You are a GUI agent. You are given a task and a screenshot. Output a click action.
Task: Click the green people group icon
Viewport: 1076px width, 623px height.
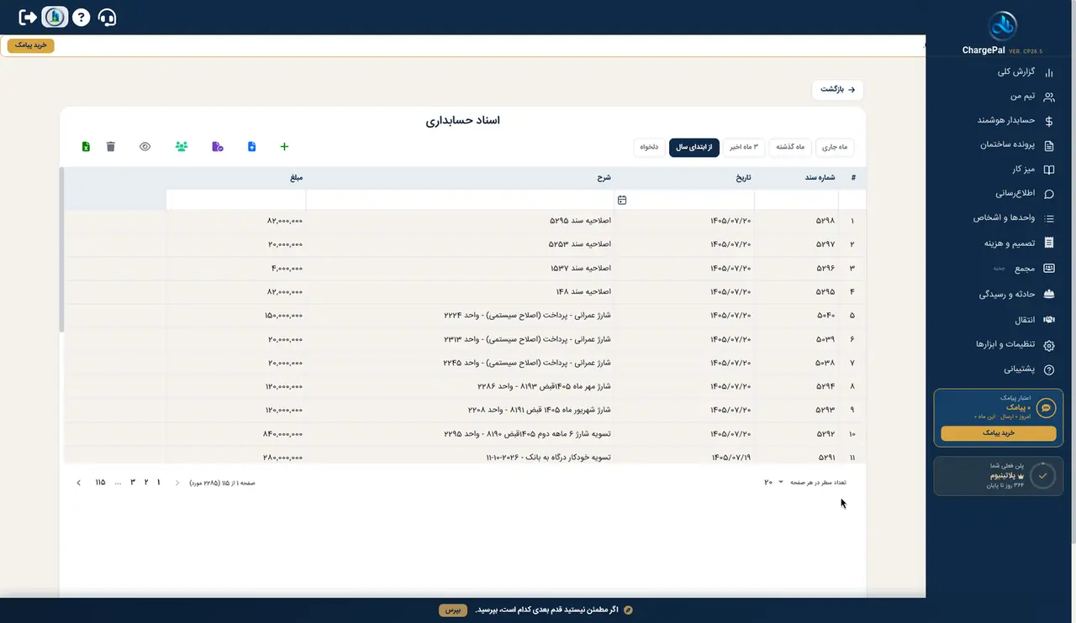pyautogui.click(x=182, y=147)
